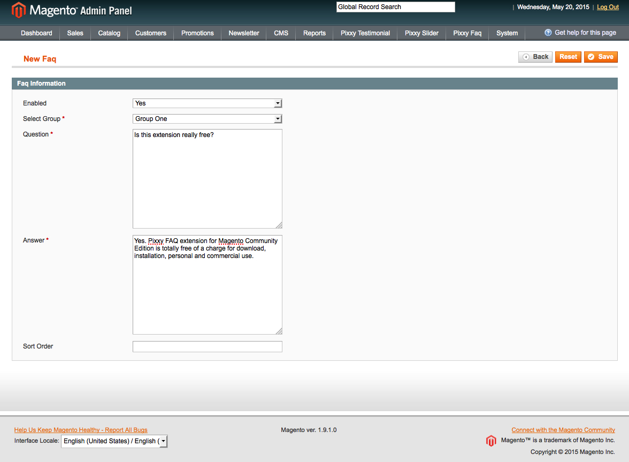629x462 pixels.
Task: Open the Reports menu
Action: coord(314,33)
